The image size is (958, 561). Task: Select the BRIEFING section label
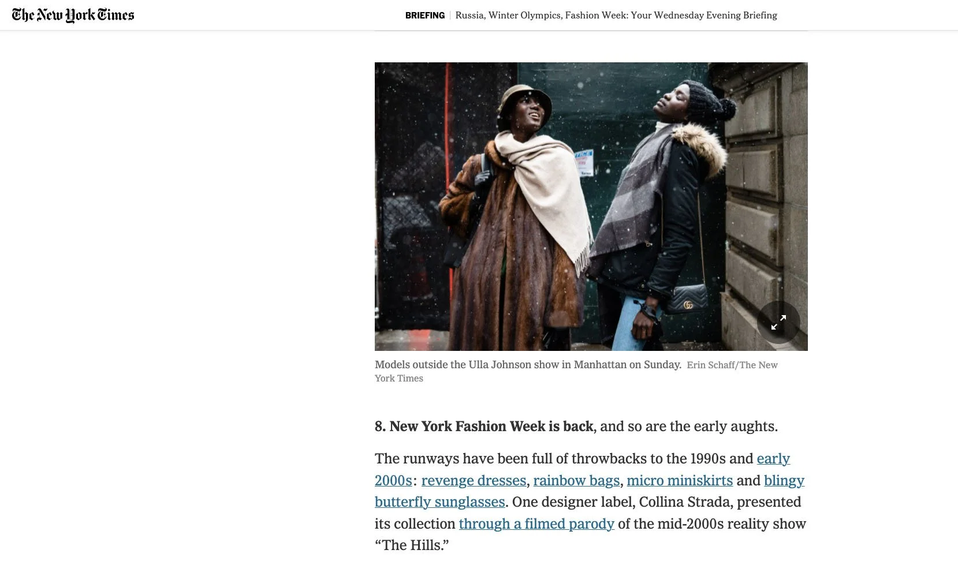425,16
